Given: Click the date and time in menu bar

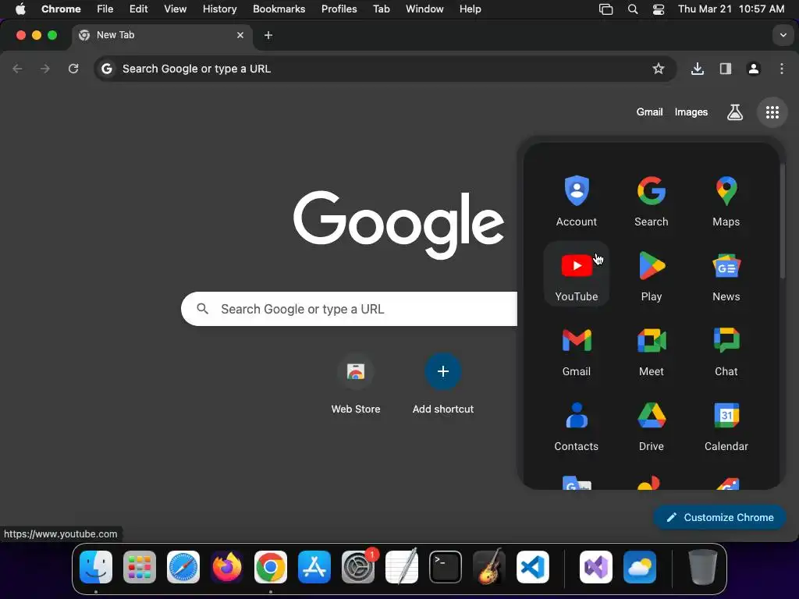Looking at the screenshot, I should [730, 9].
